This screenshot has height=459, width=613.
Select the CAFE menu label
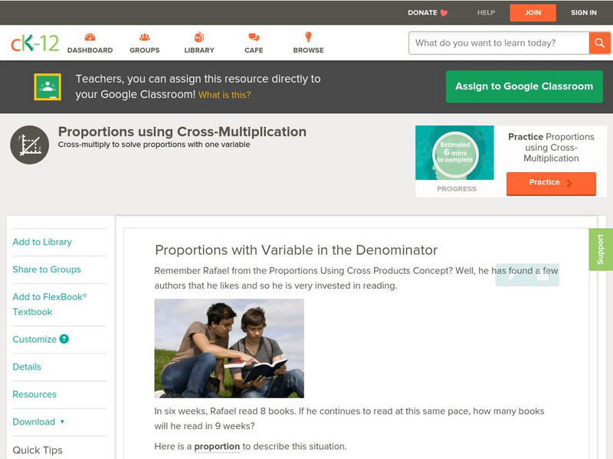(254, 50)
